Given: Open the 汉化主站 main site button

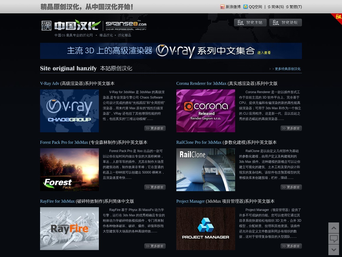Looking at the screenshot, I should [x=250, y=22].
